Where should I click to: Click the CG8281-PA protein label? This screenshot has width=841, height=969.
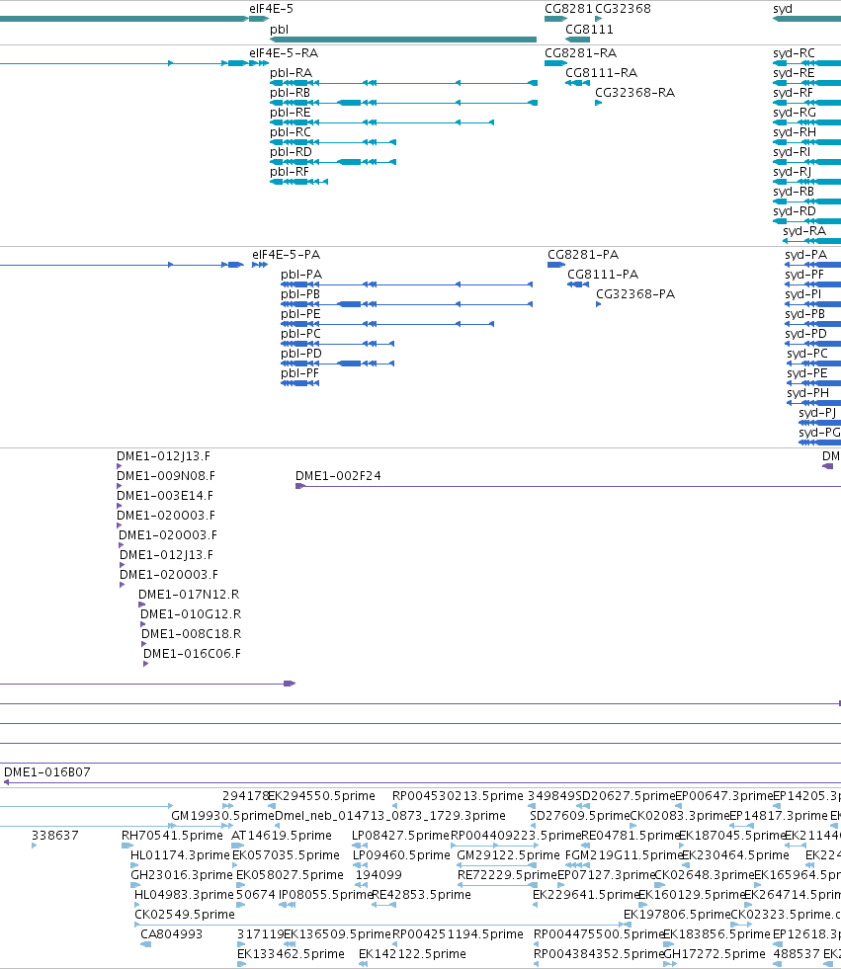point(583,255)
